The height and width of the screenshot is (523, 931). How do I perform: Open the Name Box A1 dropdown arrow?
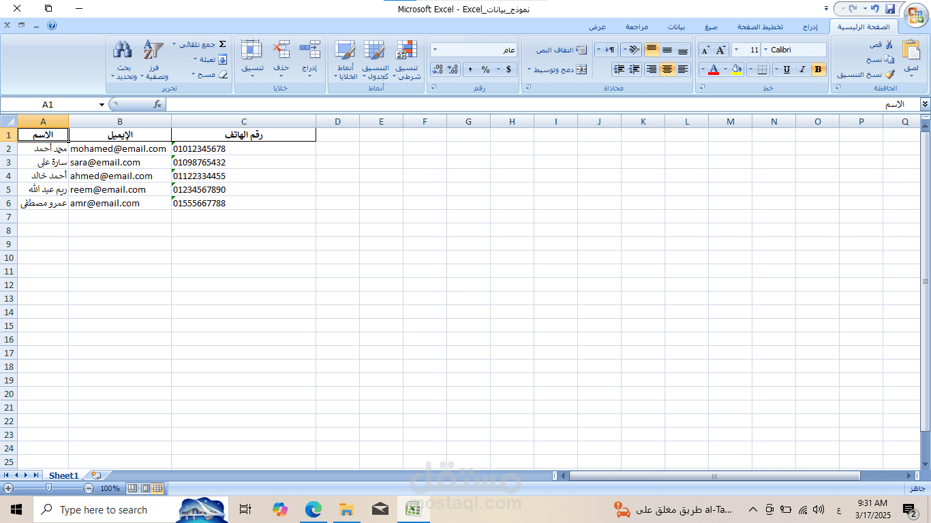point(102,104)
